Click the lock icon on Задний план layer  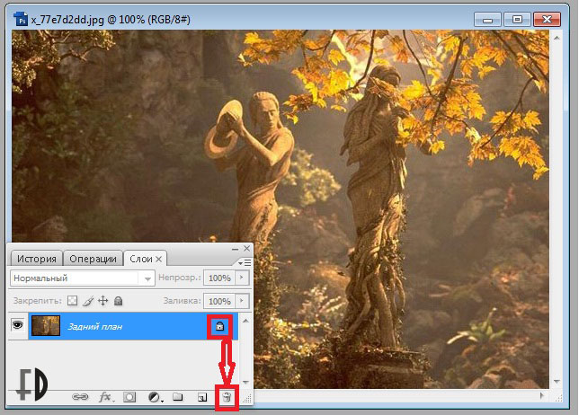point(220,326)
